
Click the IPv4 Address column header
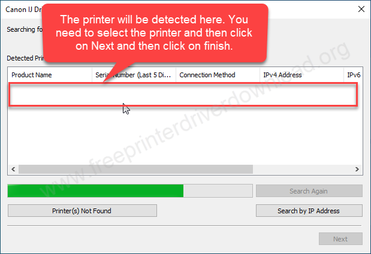pyautogui.click(x=301, y=75)
